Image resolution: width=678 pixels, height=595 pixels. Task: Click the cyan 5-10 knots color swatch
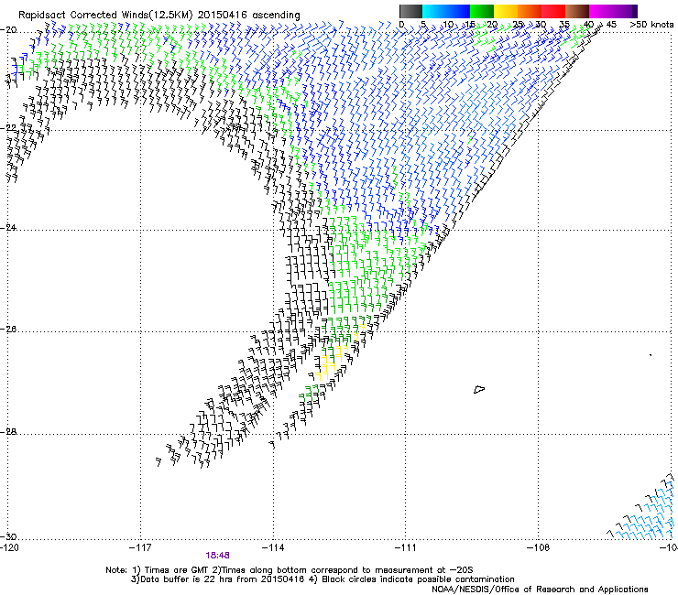click(434, 11)
